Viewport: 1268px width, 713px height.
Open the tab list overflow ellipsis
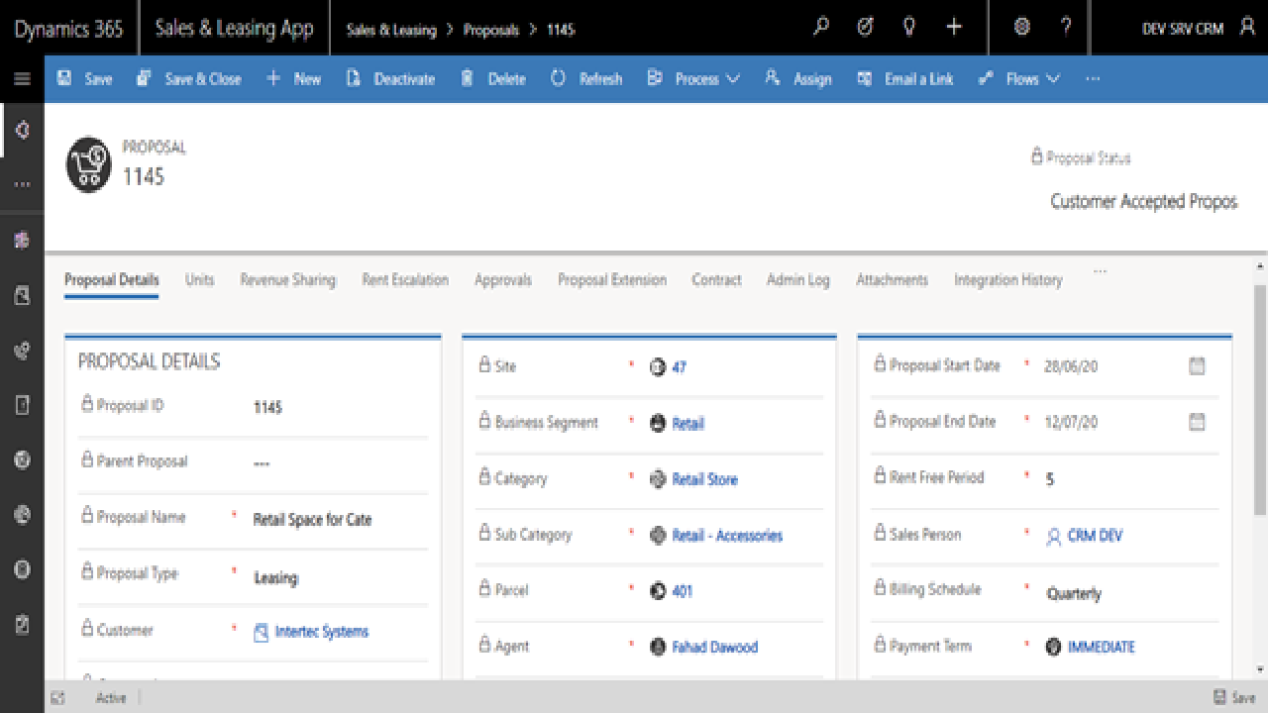pyautogui.click(x=1100, y=271)
